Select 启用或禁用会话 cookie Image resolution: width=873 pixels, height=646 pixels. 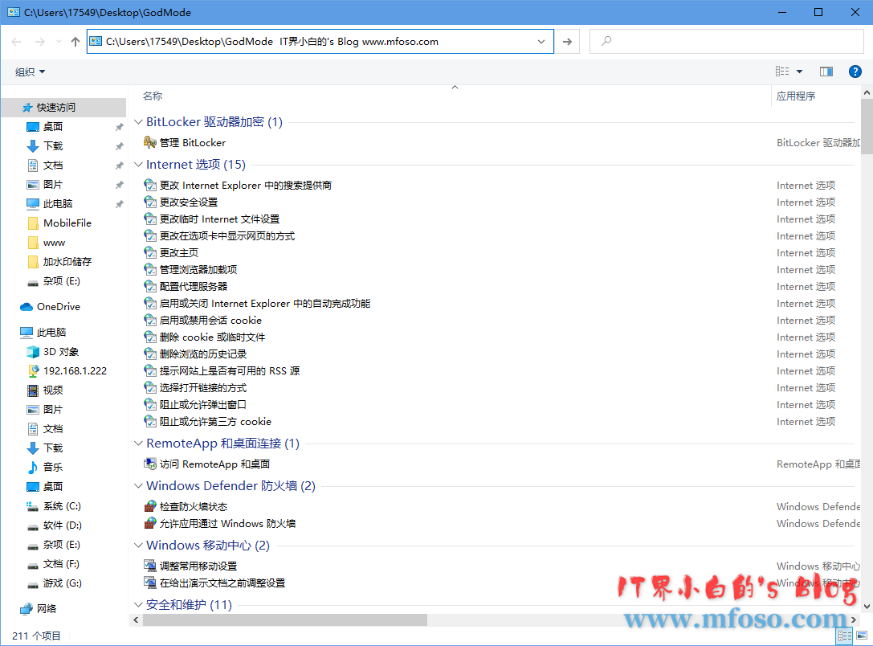click(x=210, y=321)
